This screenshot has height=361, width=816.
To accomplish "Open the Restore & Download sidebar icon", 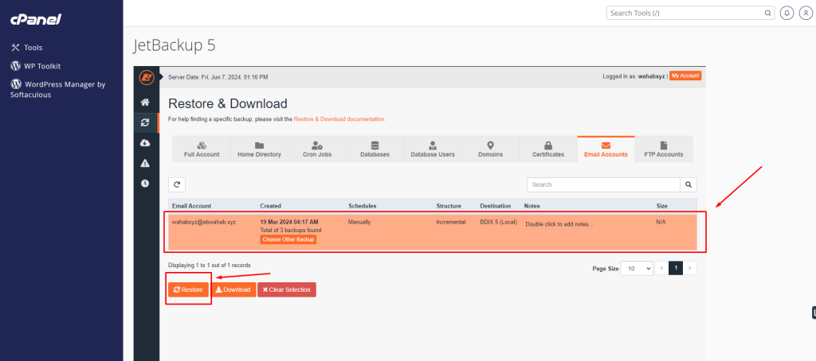I will pos(145,122).
